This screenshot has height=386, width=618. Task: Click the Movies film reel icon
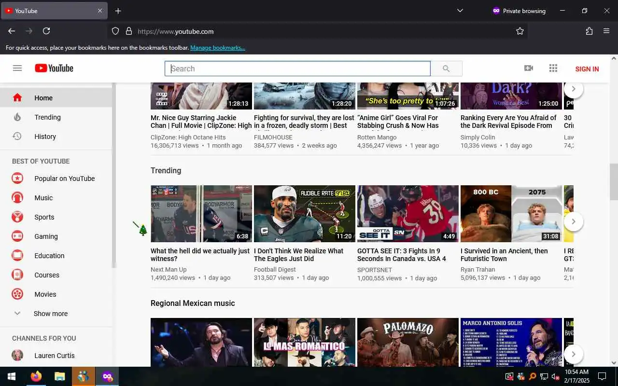click(17, 294)
